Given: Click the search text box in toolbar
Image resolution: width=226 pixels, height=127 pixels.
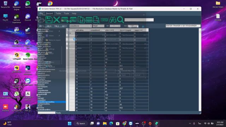Looking at the screenshot, I should (x=139, y=20).
